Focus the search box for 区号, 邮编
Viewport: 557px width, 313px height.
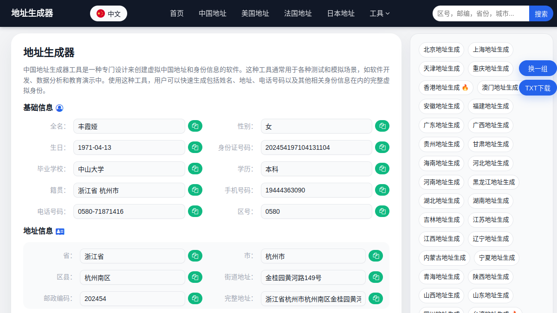tap(481, 14)
